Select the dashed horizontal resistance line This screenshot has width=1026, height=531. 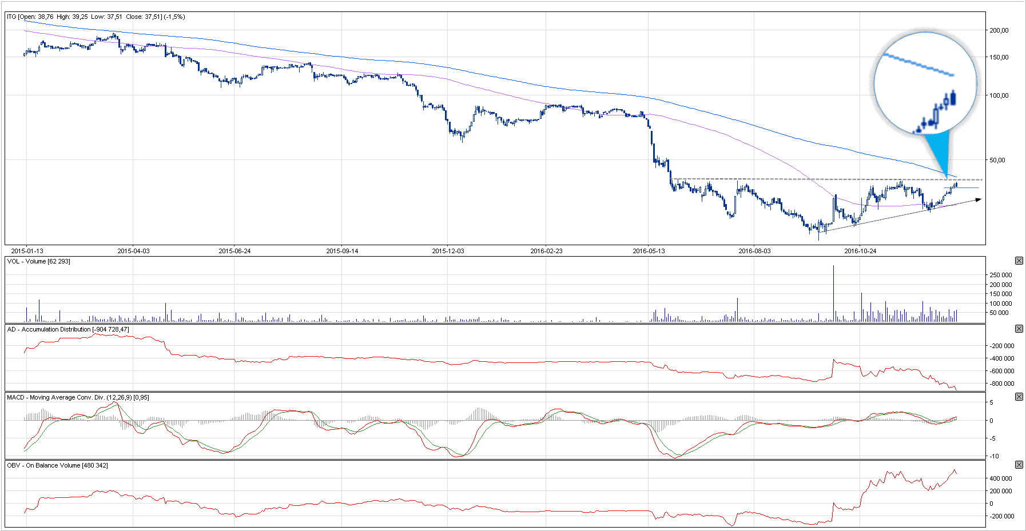tap(801, 179)
